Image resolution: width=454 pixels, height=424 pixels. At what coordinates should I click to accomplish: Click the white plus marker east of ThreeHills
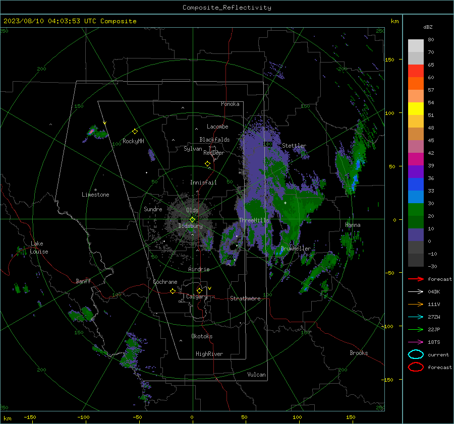285,203
